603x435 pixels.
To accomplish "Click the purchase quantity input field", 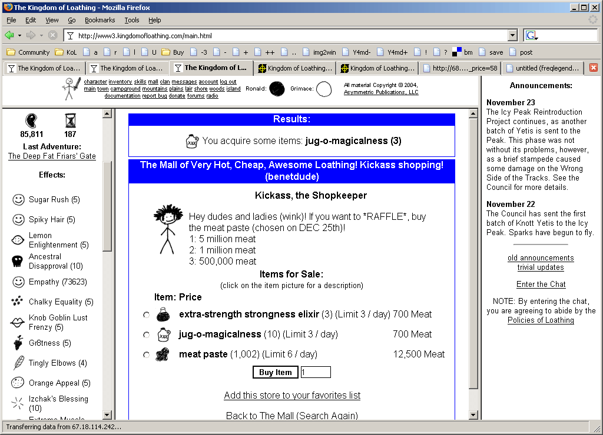I will [x=316, y=372].
